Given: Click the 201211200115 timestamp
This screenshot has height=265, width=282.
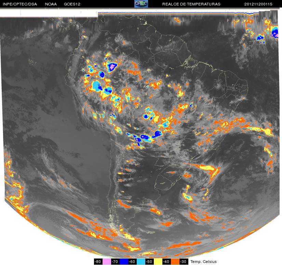Looking at the screenshot, I should (258, 4).
